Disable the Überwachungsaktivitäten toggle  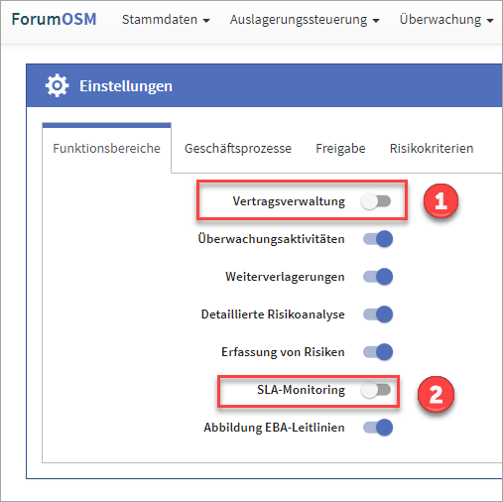(378, 239)
